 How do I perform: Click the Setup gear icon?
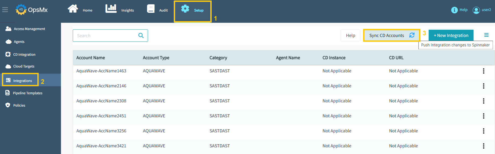coord(185,9)
